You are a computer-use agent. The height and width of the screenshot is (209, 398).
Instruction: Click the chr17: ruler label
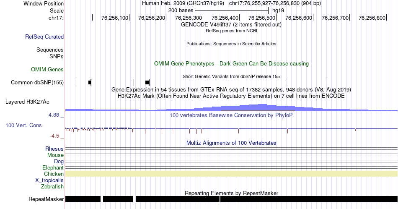56,18
